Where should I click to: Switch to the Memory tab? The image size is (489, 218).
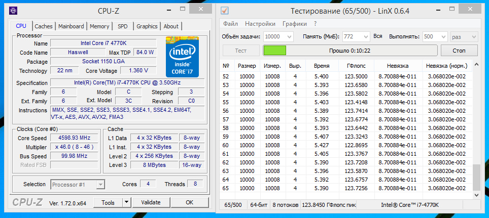click(99, 26)
